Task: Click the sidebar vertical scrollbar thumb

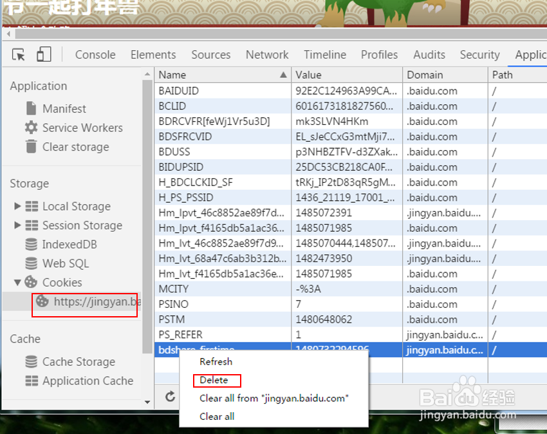Action: click(x=147, y=216)
